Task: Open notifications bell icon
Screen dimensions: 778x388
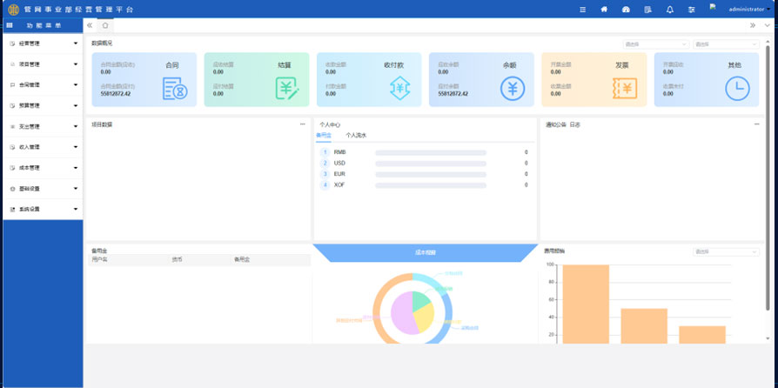Action: (x=669, y=10)
